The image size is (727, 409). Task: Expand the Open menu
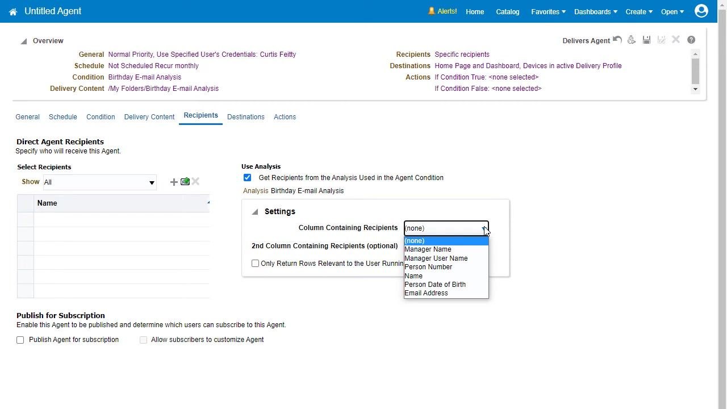click(x=672, y=11)
